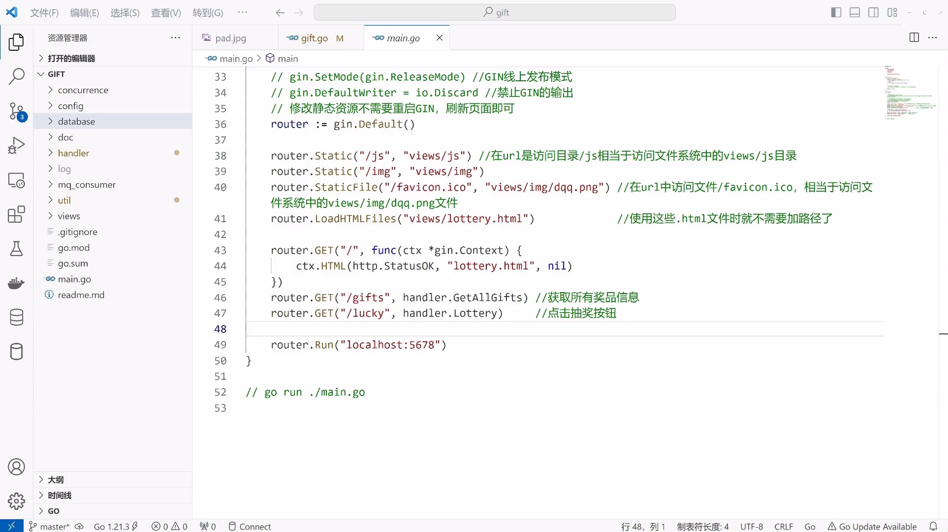Open .gitignore file in explorer
Screen dimensions: 948x532
click(113, 232)
